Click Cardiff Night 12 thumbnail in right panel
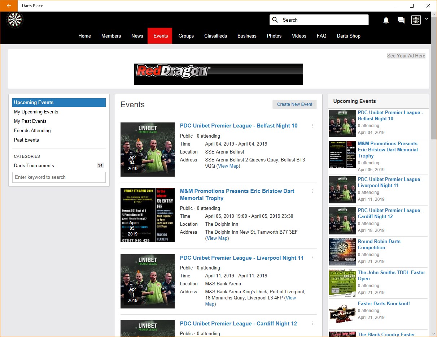 [x=342, y=221]
